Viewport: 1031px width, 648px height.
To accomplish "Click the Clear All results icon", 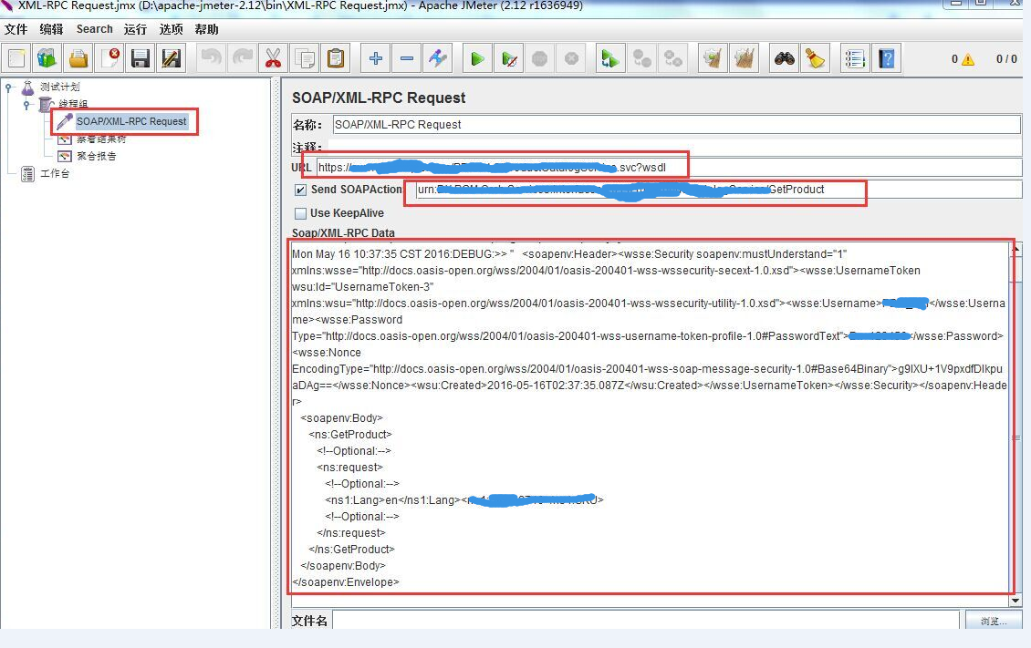I will [745, 59].
